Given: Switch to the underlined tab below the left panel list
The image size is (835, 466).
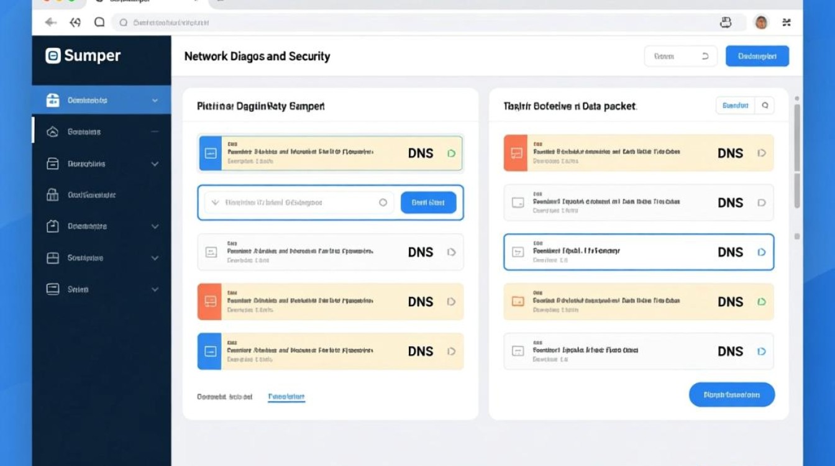Looking at the screenshot, I should point(286,396).
